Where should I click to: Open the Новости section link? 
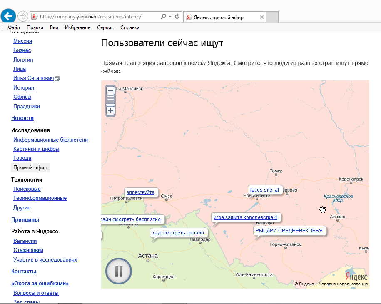point(22,118)
